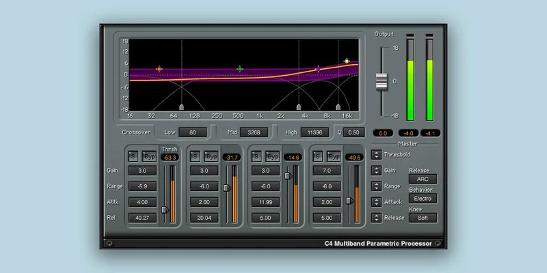The width and height of the screenshot is (547, 273).
Task: Adjust the Master Release stepper arrows
Action: [x=376, y=218]
